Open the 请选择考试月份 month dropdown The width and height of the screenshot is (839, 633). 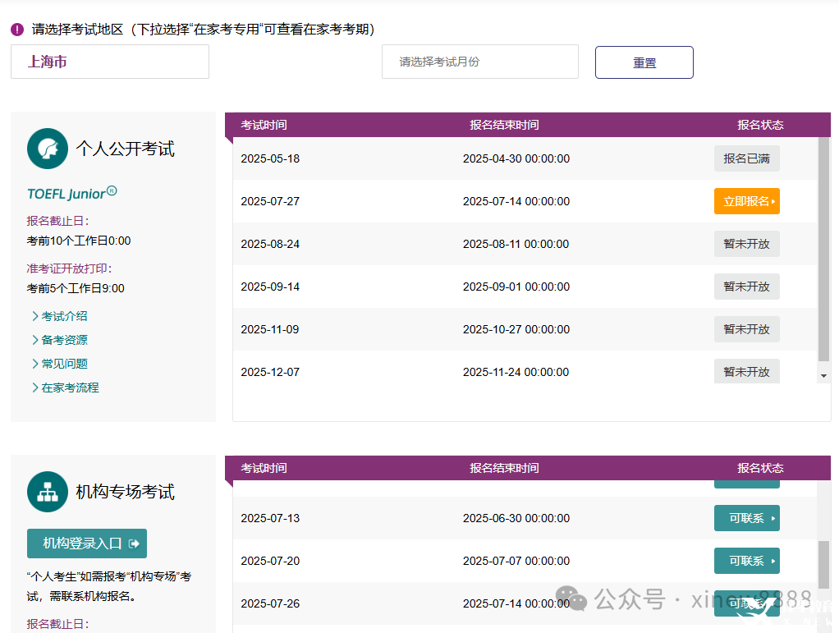pos(480,62)
